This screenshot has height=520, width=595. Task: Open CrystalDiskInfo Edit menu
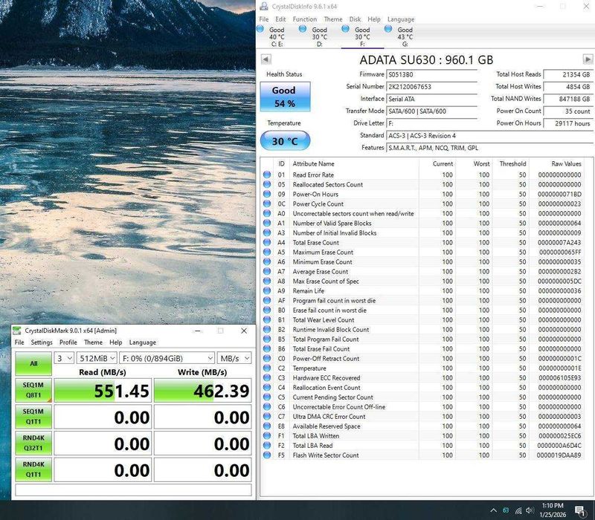(280, 19)
